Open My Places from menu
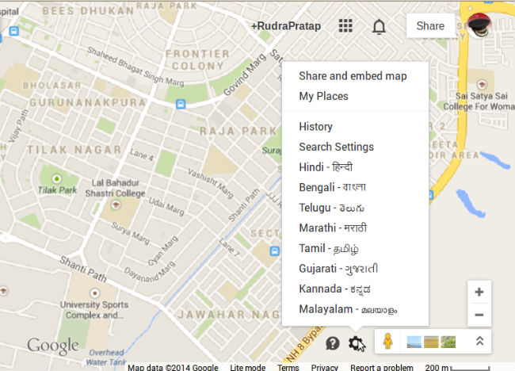Viewport: 515px width, 371px height. tap(323, 96)
